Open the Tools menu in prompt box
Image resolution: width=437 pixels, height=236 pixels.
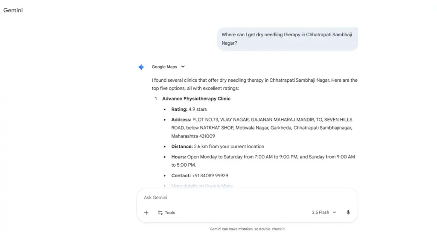pos(166,213)
